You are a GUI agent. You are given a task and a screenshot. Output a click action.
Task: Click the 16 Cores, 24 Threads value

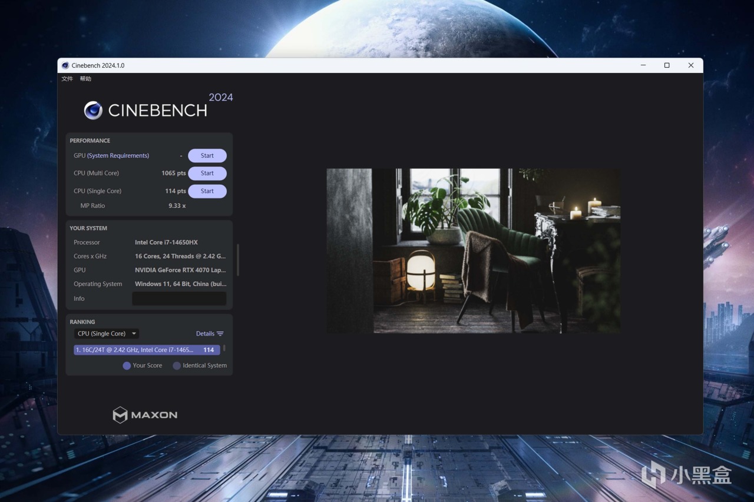point(180,257)
